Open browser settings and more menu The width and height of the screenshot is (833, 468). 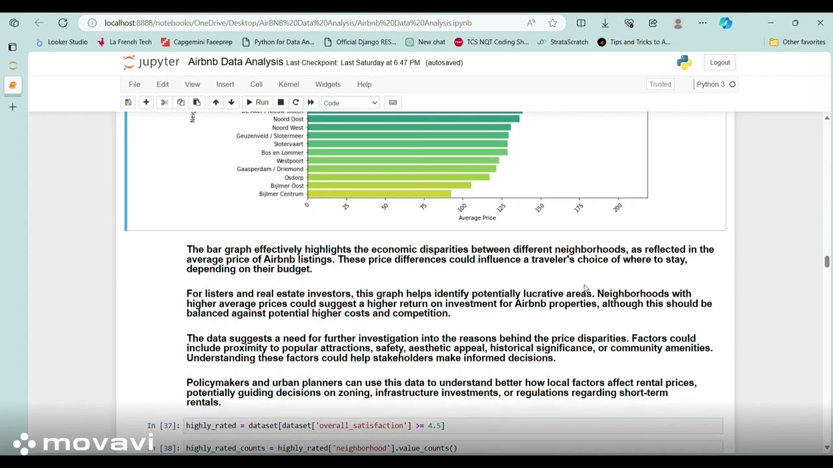(703, 23)
